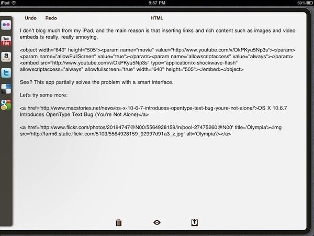
Task: Tap the share export icon
Action: pyautogui.click(x=195, y=222)
